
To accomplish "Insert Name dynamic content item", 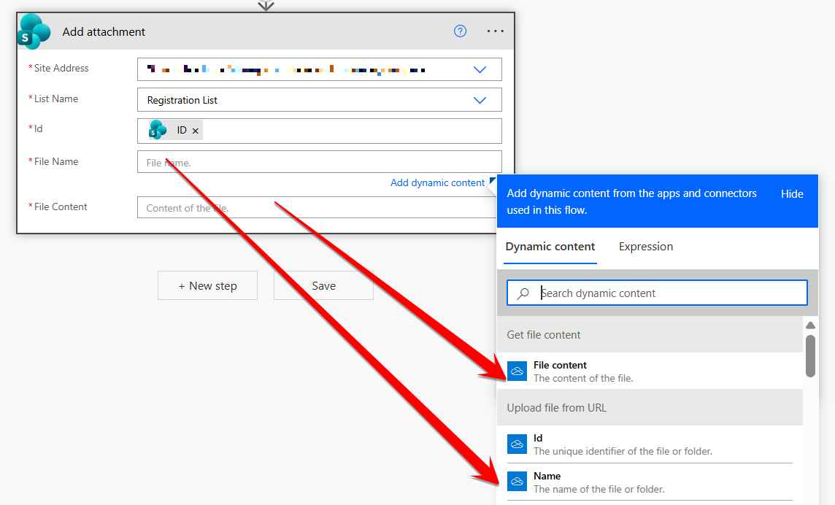I will tap(650, 482).
